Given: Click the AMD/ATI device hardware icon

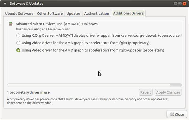Looking at the screenshot, I should [x=11, y=24].
